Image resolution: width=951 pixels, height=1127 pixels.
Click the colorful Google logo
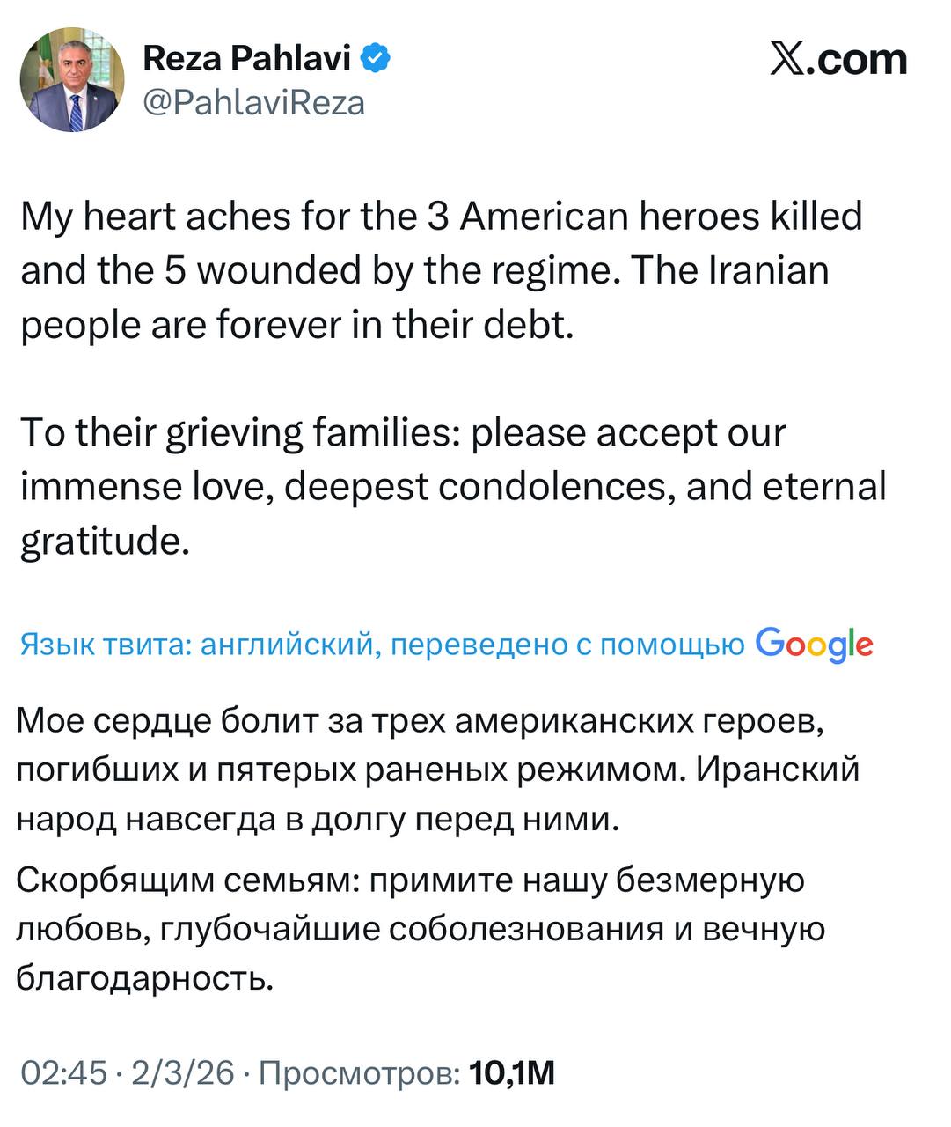(x=814, y=645)
